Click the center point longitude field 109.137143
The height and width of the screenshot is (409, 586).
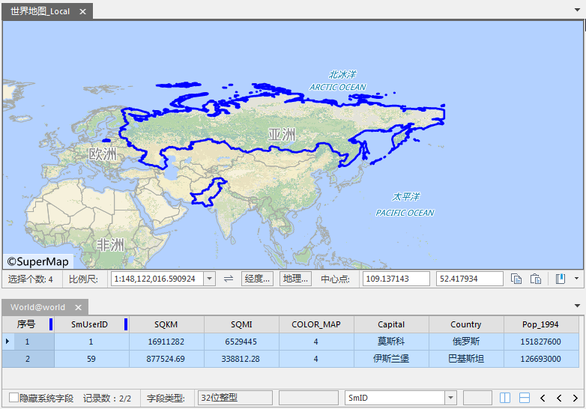(x=396, y=279)
